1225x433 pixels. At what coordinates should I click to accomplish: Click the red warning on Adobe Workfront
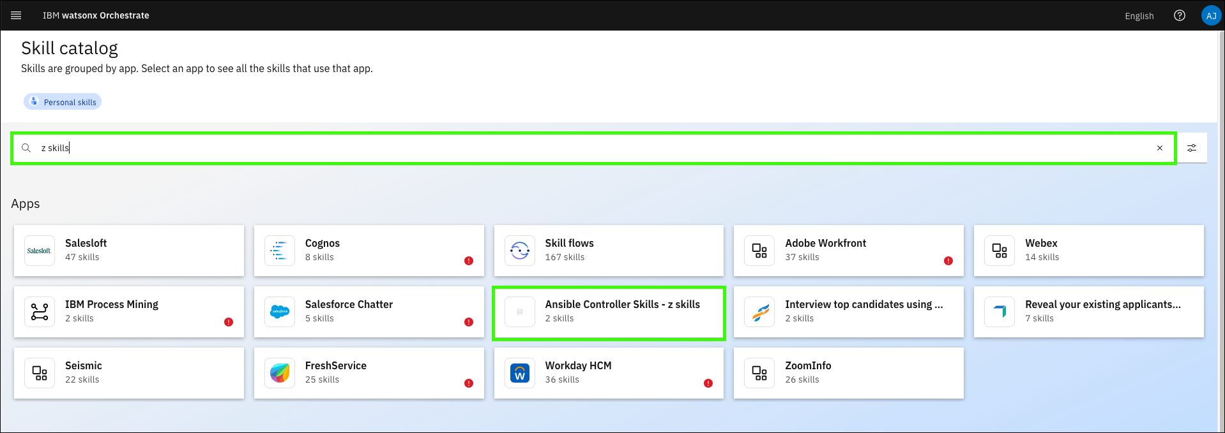click(x=948, y=261)
